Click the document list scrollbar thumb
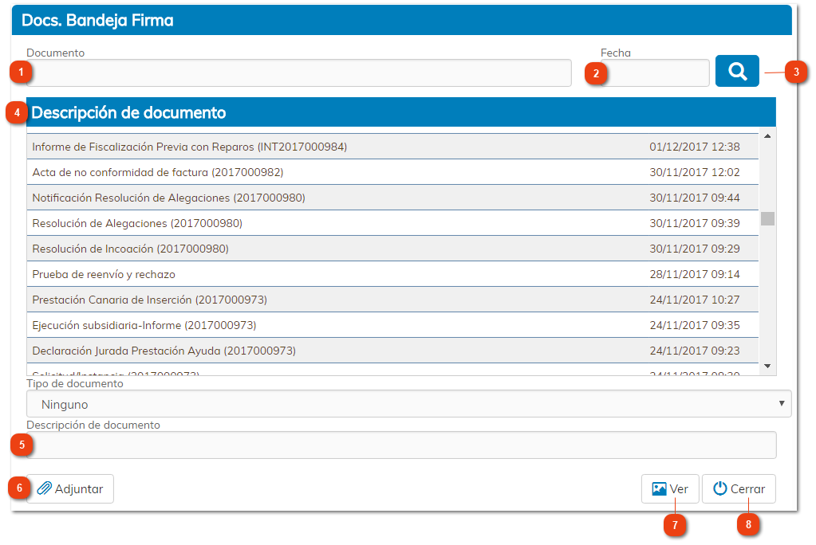 point(766,217)
